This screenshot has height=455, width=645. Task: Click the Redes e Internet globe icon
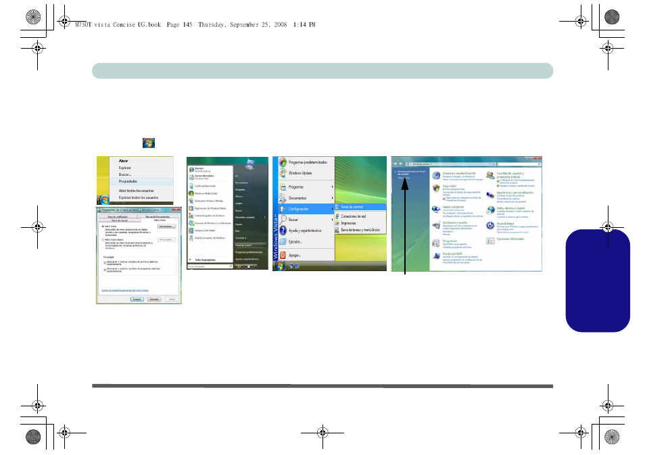click(x=436, y=210)
